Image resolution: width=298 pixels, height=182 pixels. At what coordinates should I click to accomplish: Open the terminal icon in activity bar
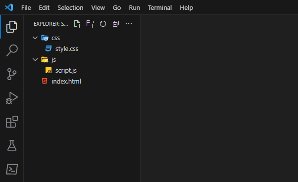point(12,169)
